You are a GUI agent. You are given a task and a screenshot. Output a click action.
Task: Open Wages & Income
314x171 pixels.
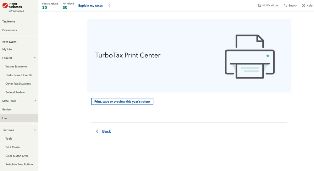16,67
